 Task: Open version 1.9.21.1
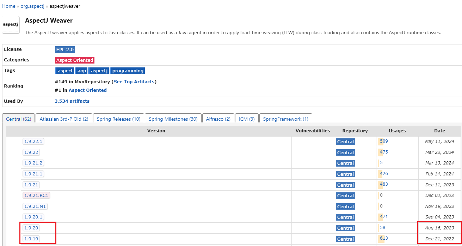point(33,174)
